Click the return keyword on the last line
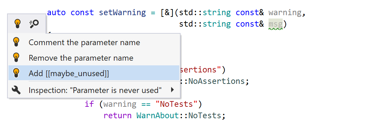Viewport: 376px width, 128px height. [118, 116]
